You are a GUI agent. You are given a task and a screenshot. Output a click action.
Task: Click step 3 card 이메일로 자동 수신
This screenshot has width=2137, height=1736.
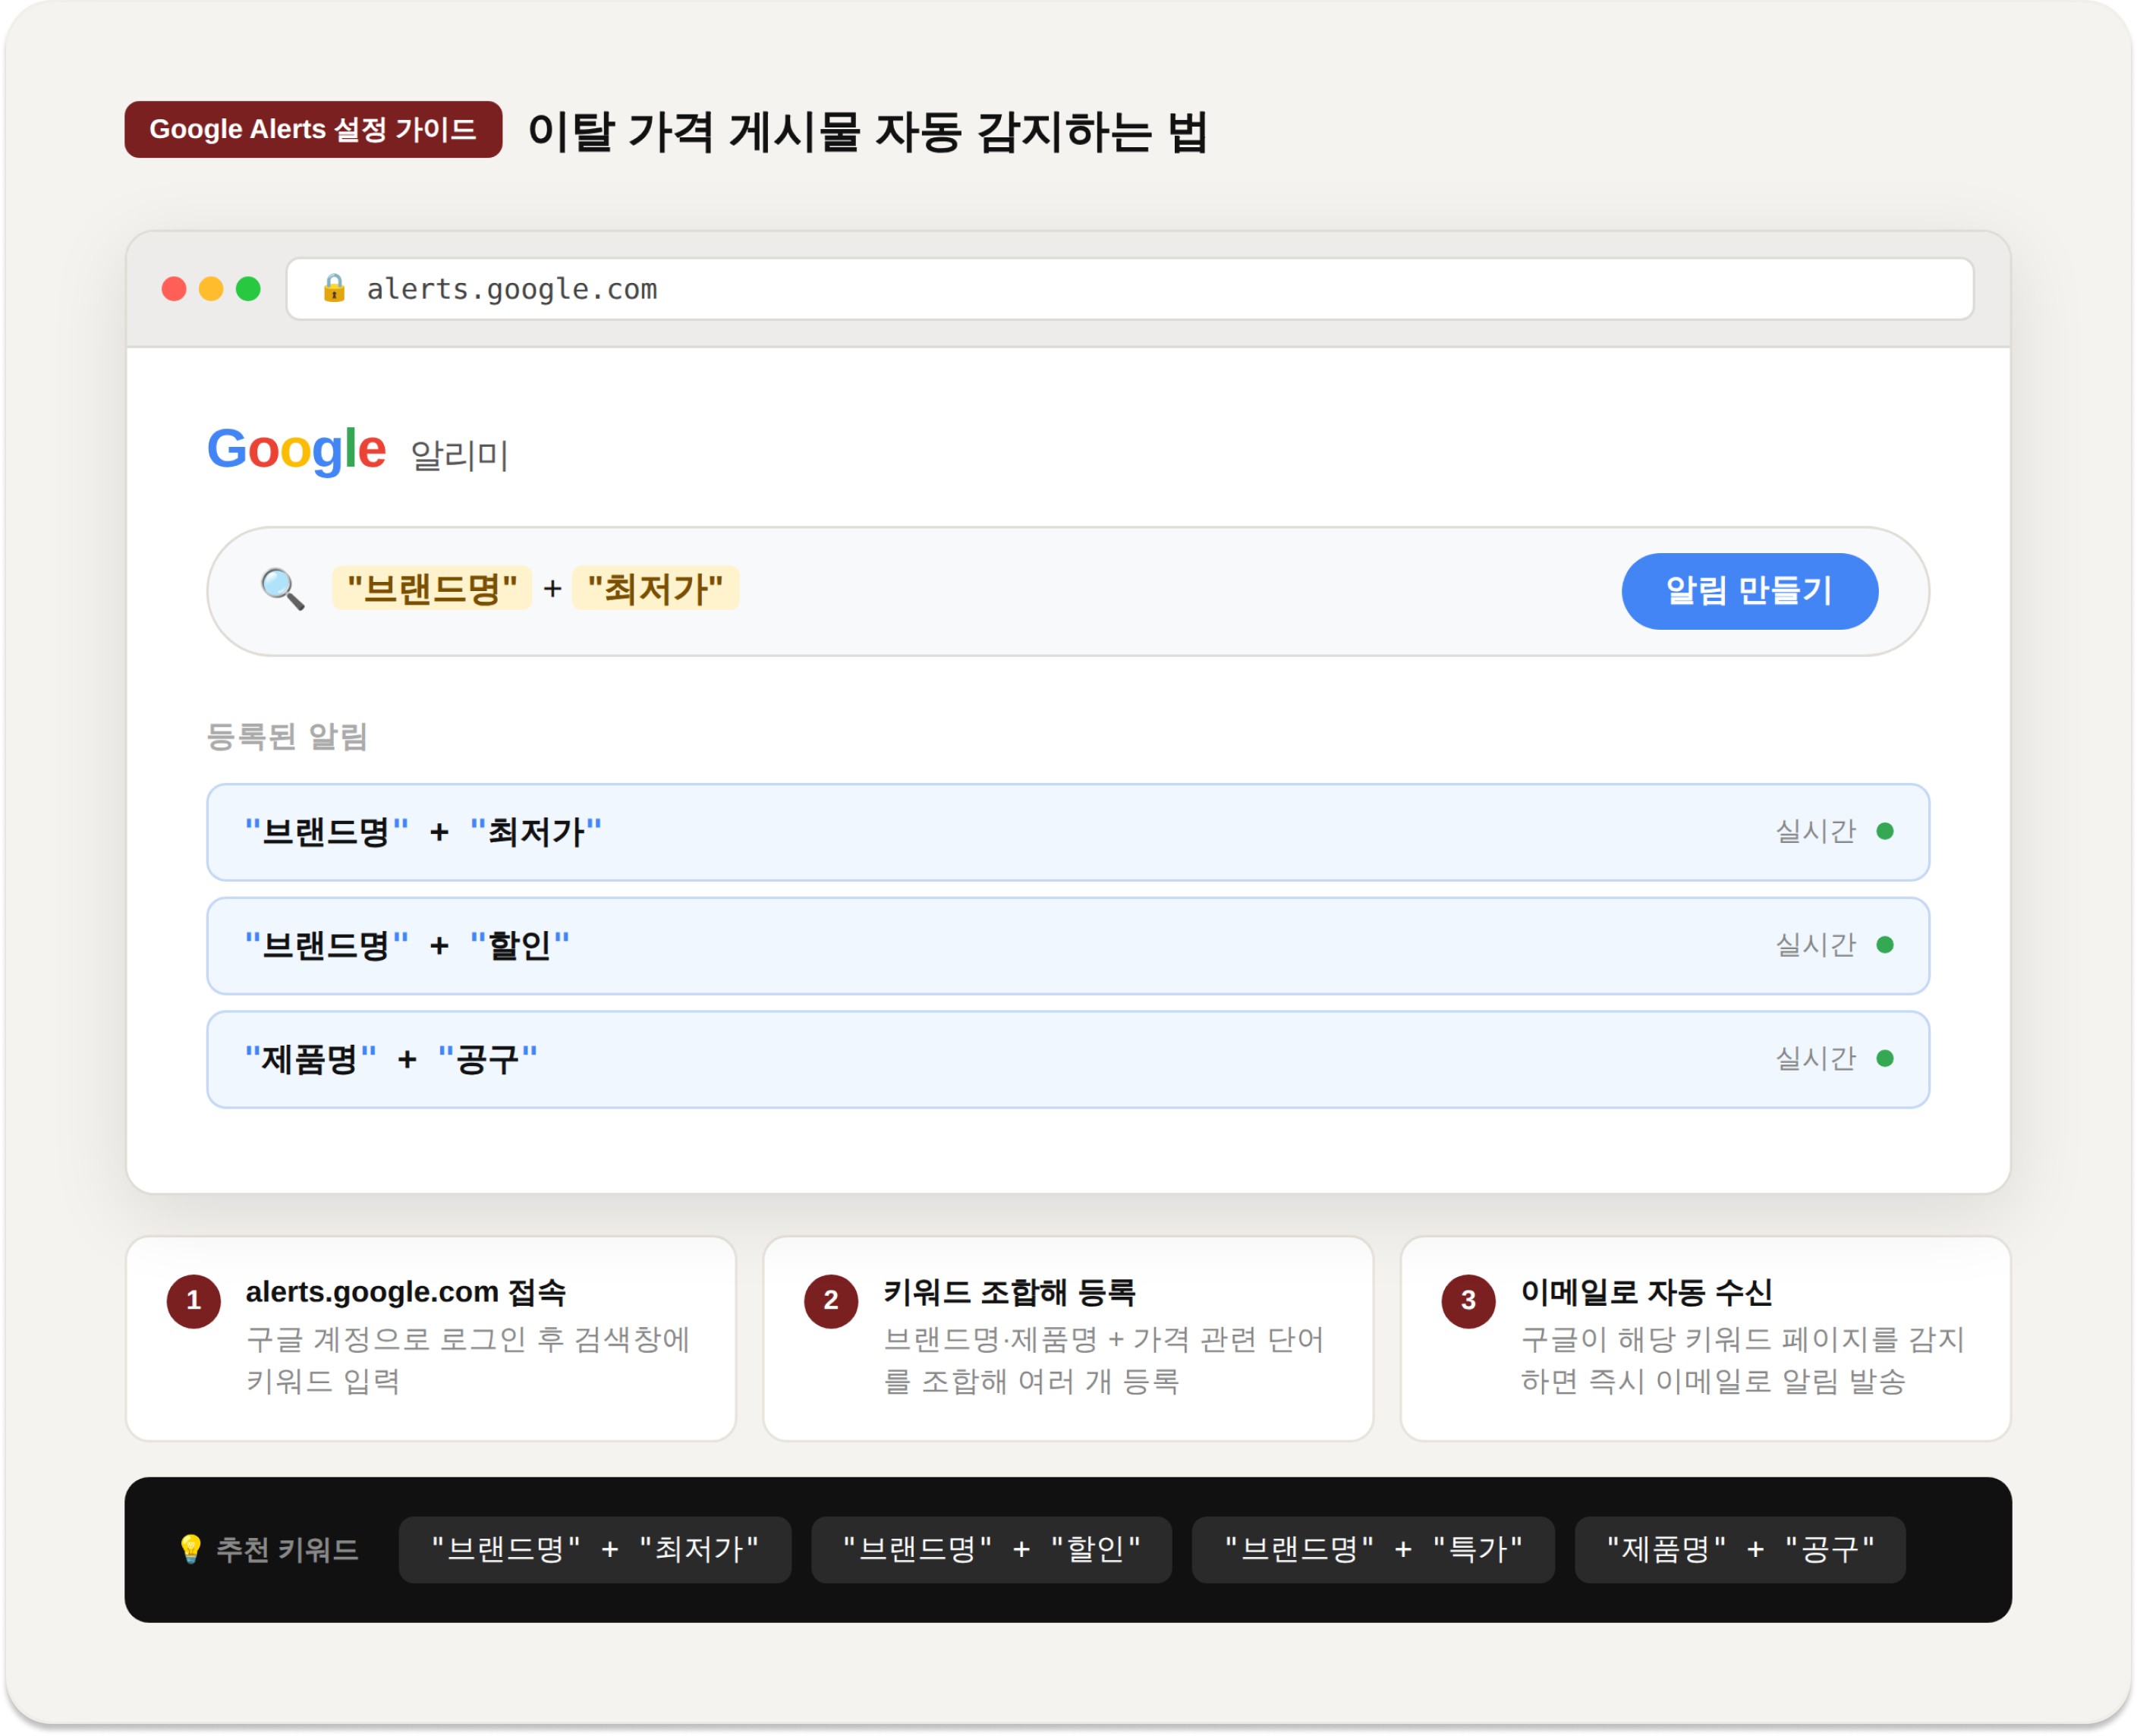click(x=1705, y=1338)
